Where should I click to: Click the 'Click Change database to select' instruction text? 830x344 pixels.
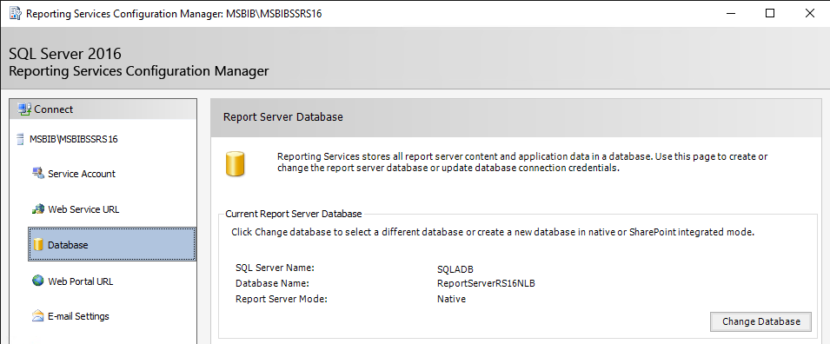tap(493, 232)
